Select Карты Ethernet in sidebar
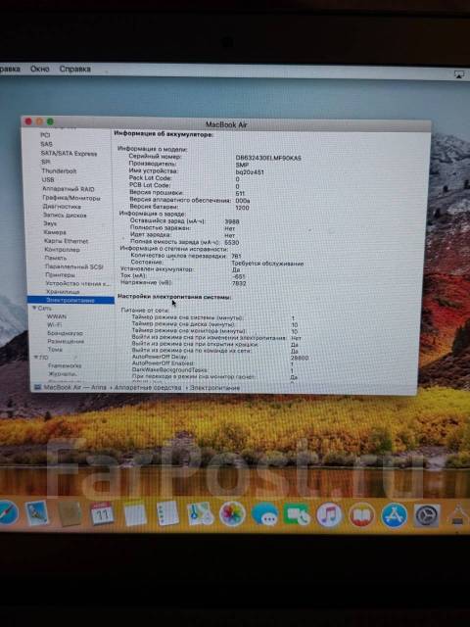The image size is (470, 627). coord(66,241)
